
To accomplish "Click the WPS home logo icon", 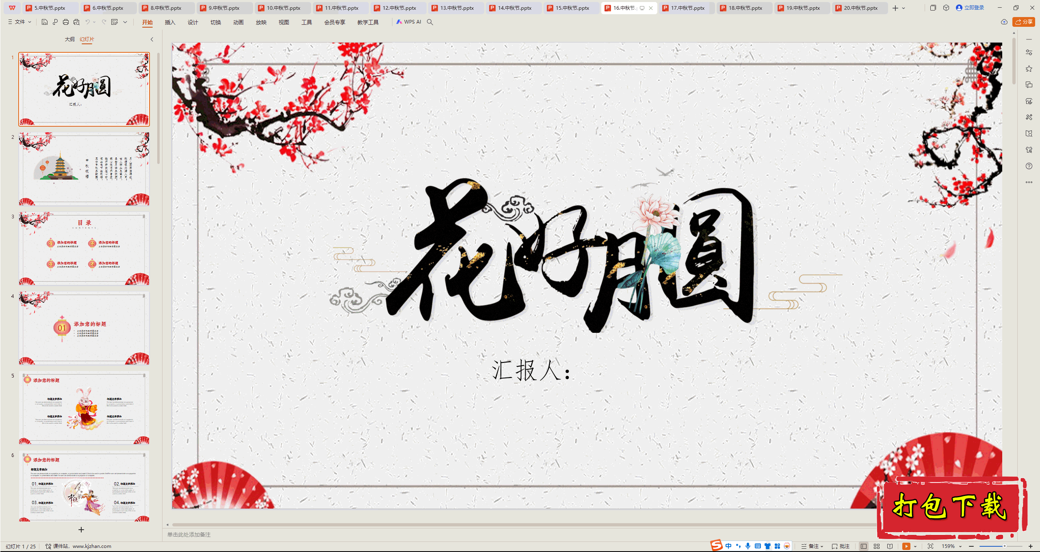I will (12, 8).
